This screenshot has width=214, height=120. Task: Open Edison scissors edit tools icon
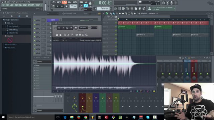pyautogui.click(x=65, y=35)
